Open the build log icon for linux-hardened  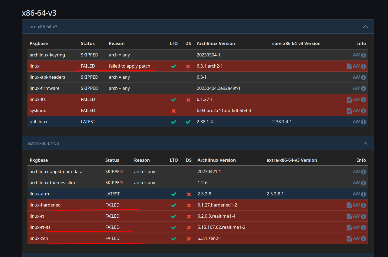(x=349, y=205)
